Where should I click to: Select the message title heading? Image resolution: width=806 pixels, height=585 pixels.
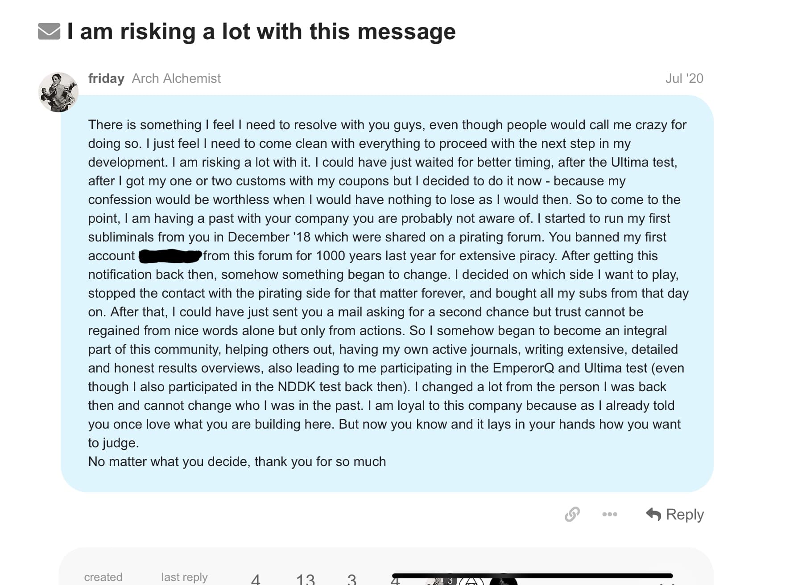click(x=261, y=31)
